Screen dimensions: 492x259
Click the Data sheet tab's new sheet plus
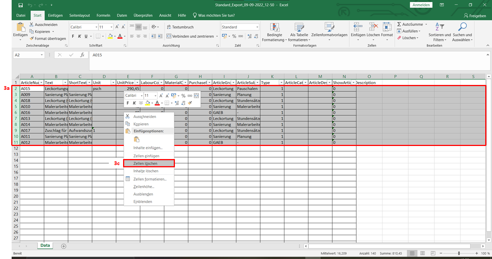click(63, 246)
